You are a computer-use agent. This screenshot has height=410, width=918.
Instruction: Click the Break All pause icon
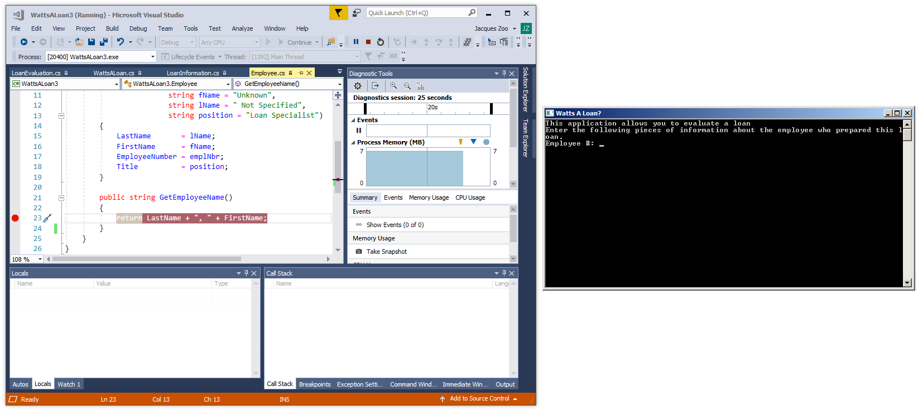tap(356, 42)
